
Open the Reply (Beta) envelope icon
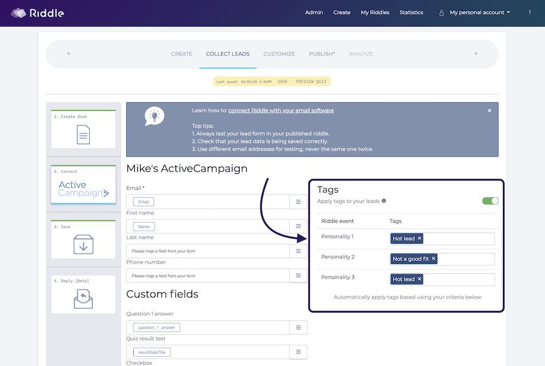[83, 299]
